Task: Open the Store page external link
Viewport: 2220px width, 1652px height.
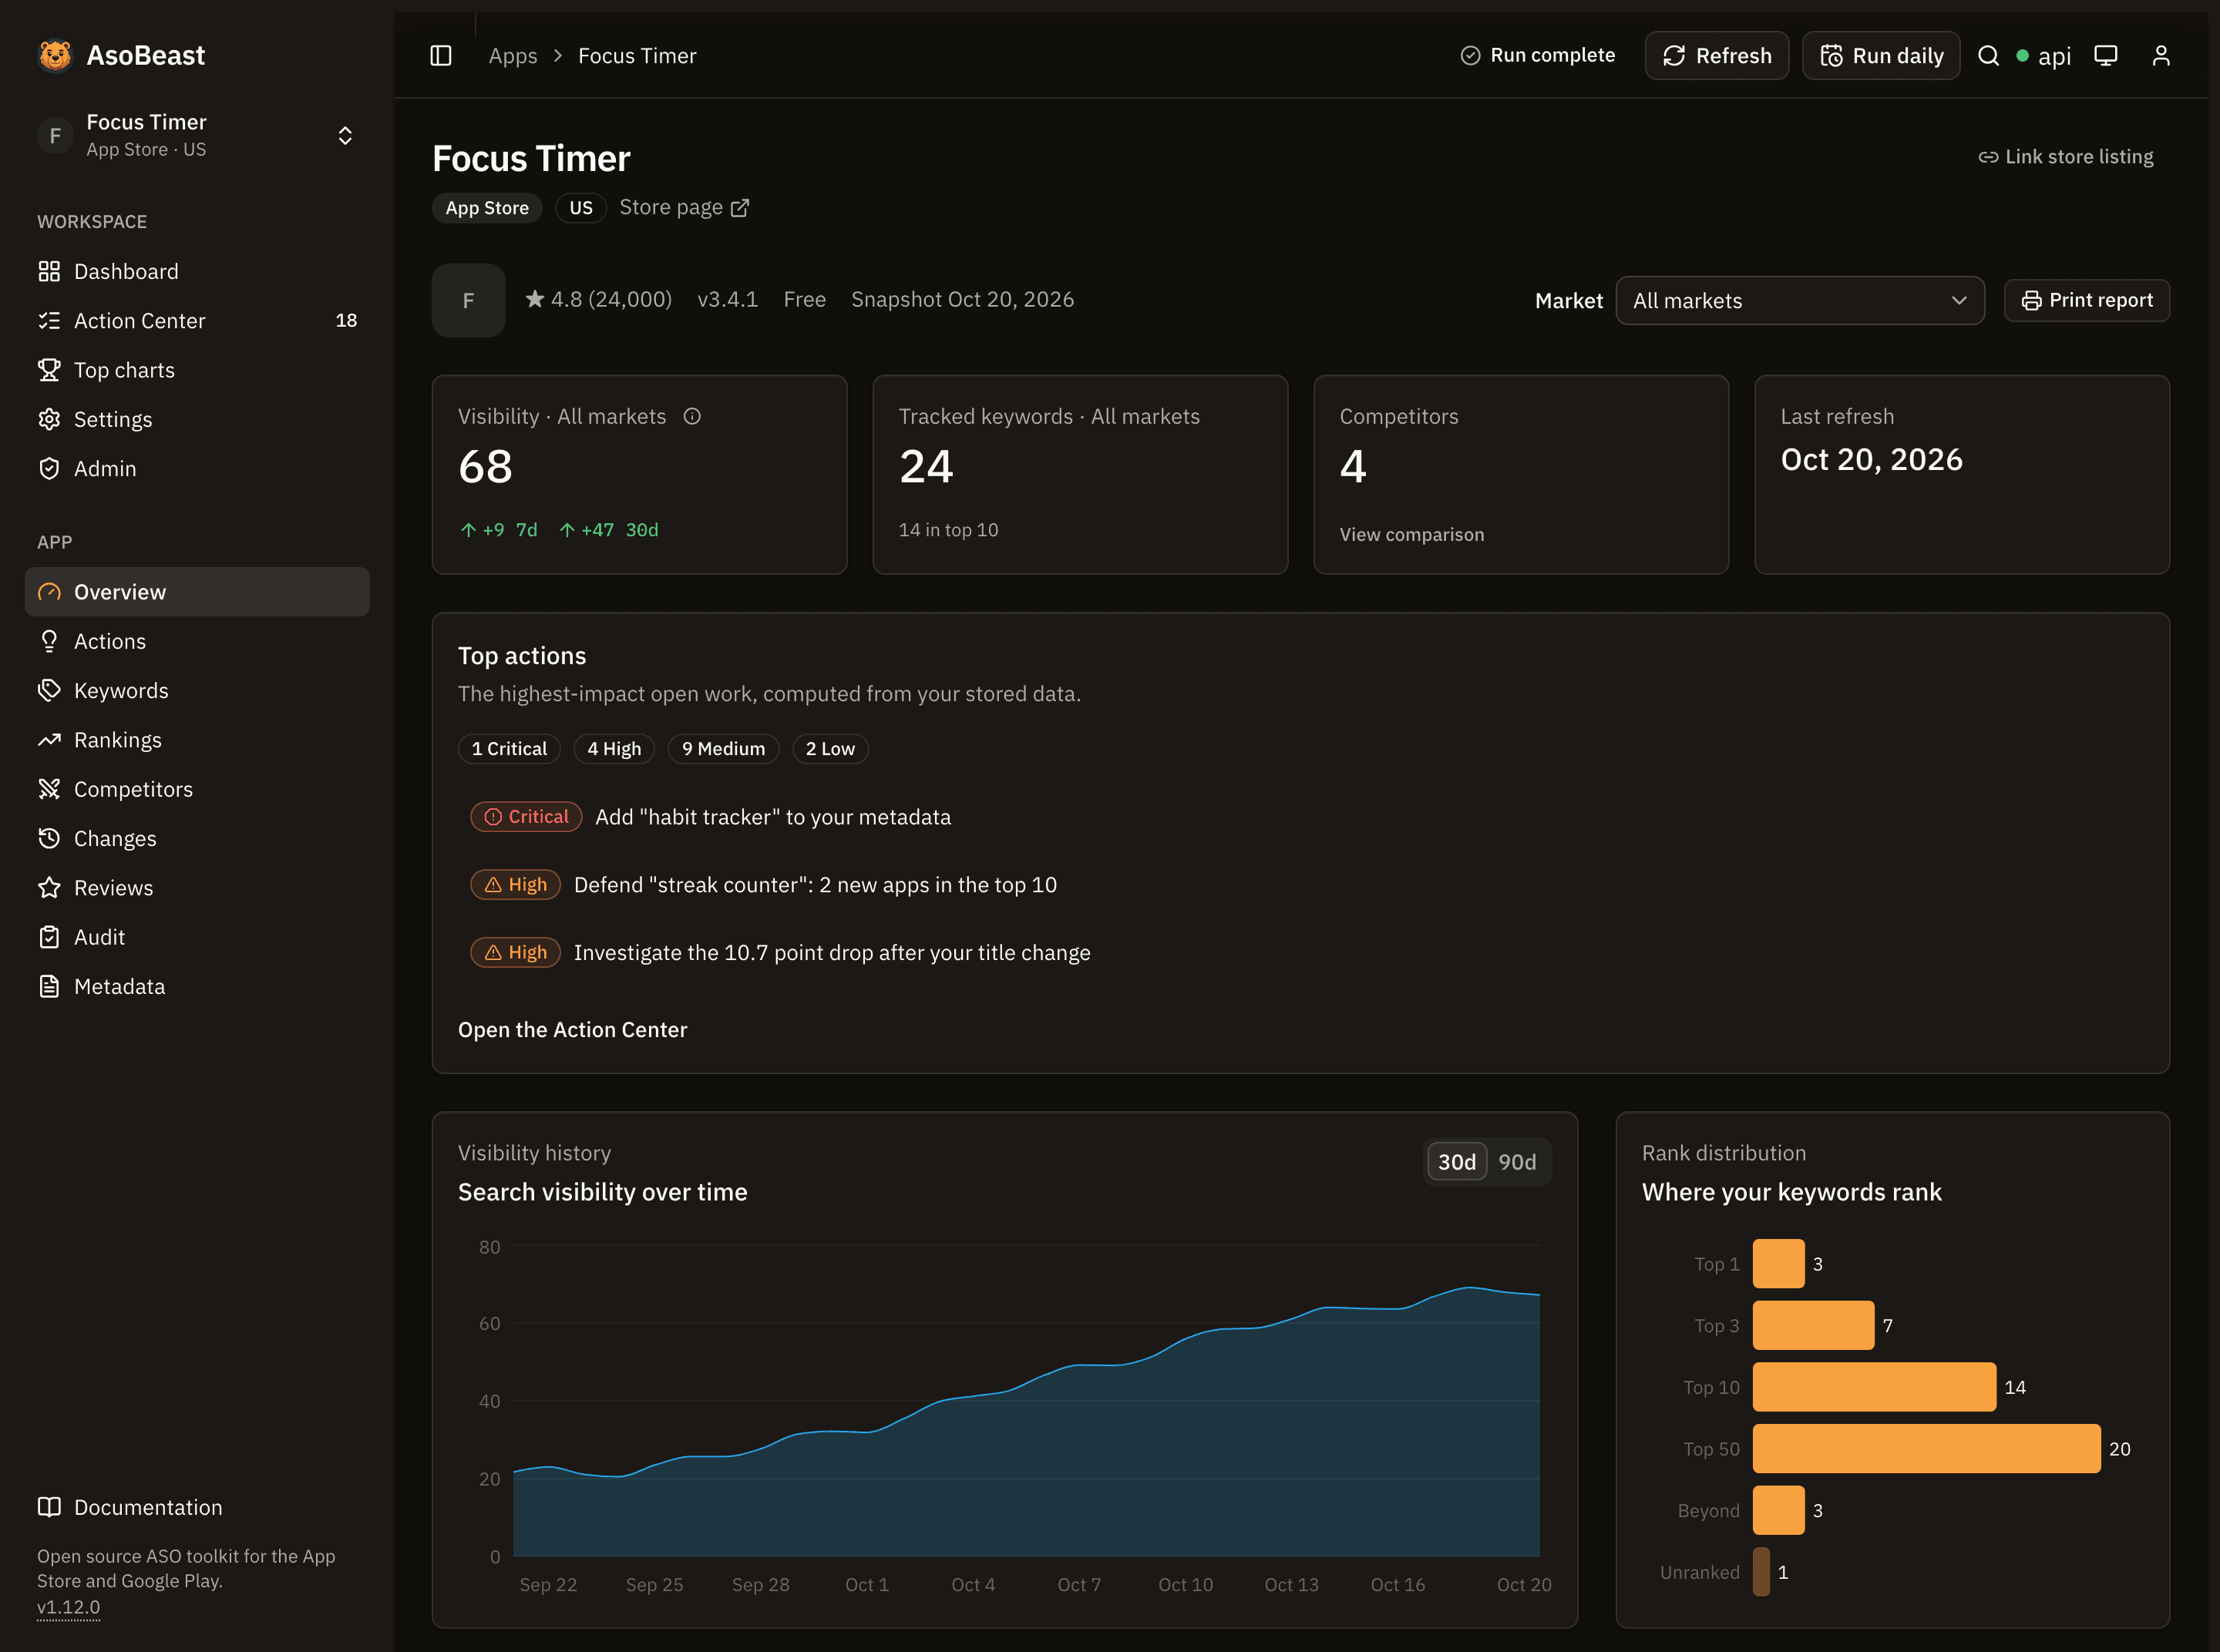Action: (x=683, y=207)
